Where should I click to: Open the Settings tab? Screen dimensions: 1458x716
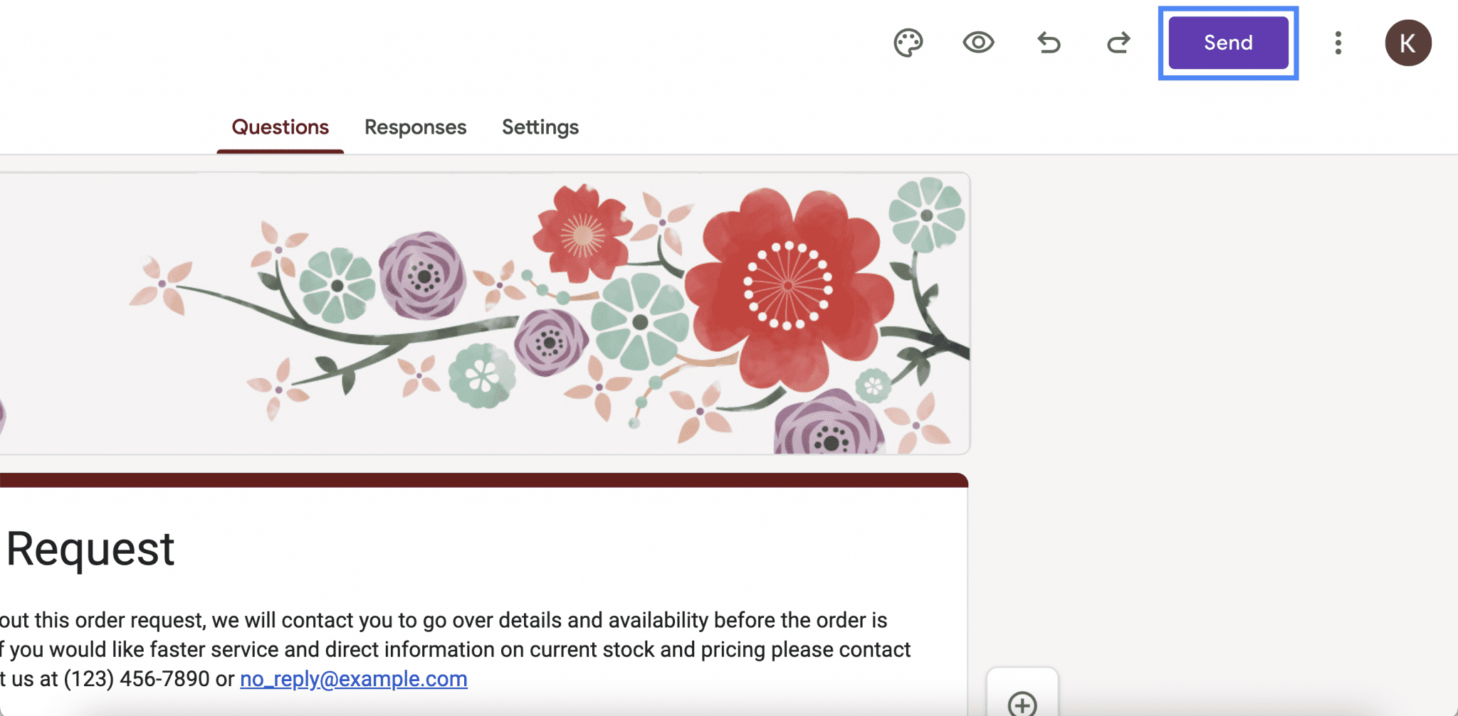(x=540, y=127)
